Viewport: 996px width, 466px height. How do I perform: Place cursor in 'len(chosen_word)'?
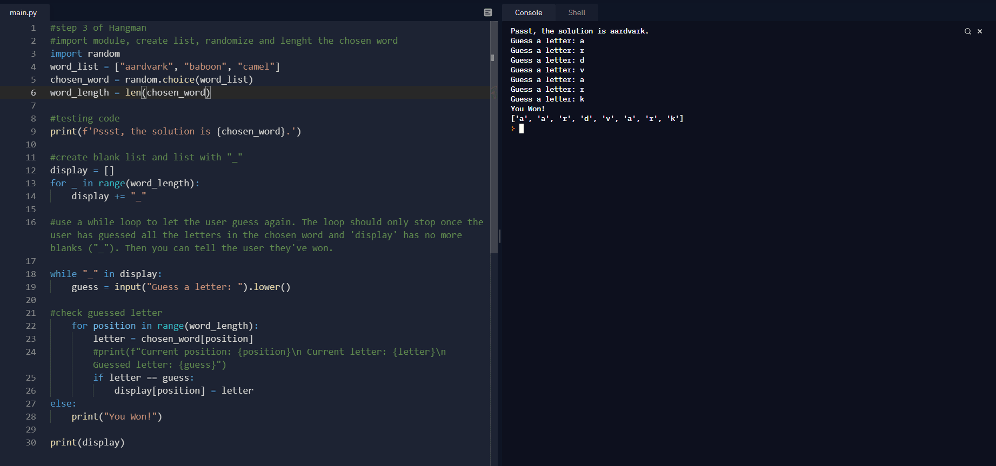tap(168, 92)
